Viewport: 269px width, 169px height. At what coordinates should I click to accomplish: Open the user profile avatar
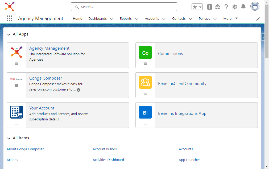tap(255, 6)
